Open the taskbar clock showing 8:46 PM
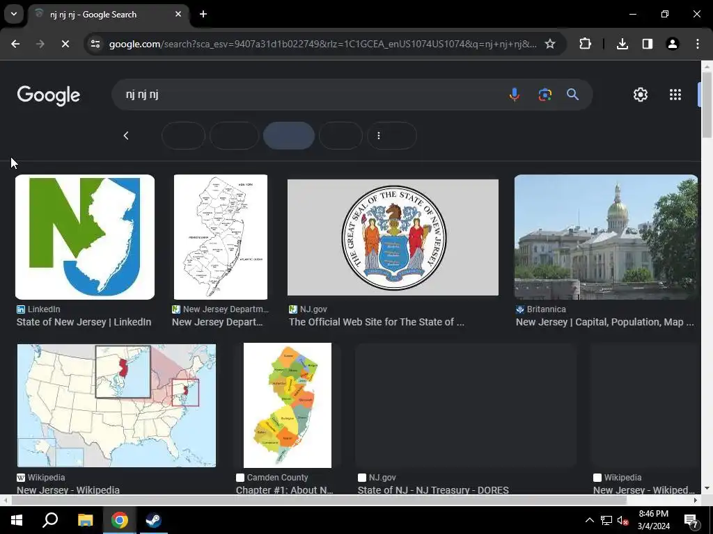The width and height of the screenshot is (713, 534). 653,520
